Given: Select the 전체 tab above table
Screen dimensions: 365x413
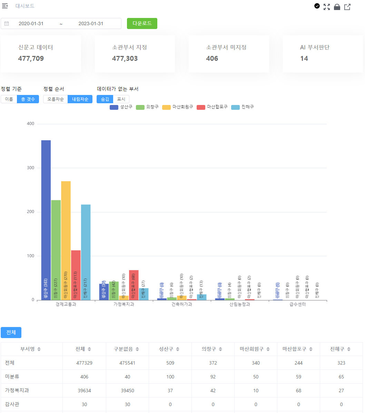Looking at the screenshot, I should point(11,333).
